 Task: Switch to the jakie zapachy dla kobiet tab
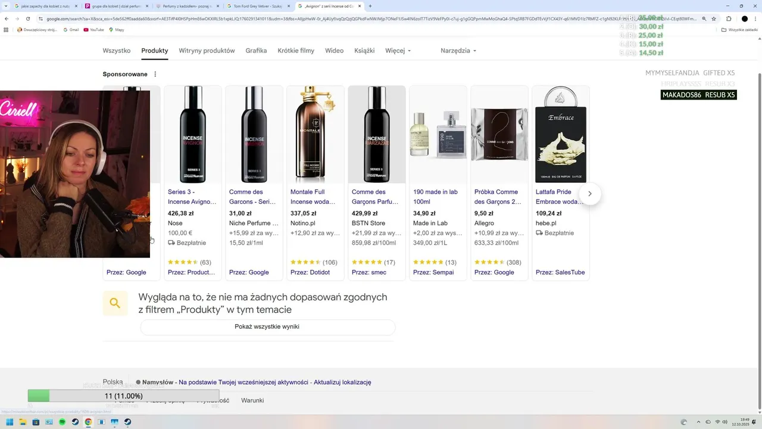46,6
